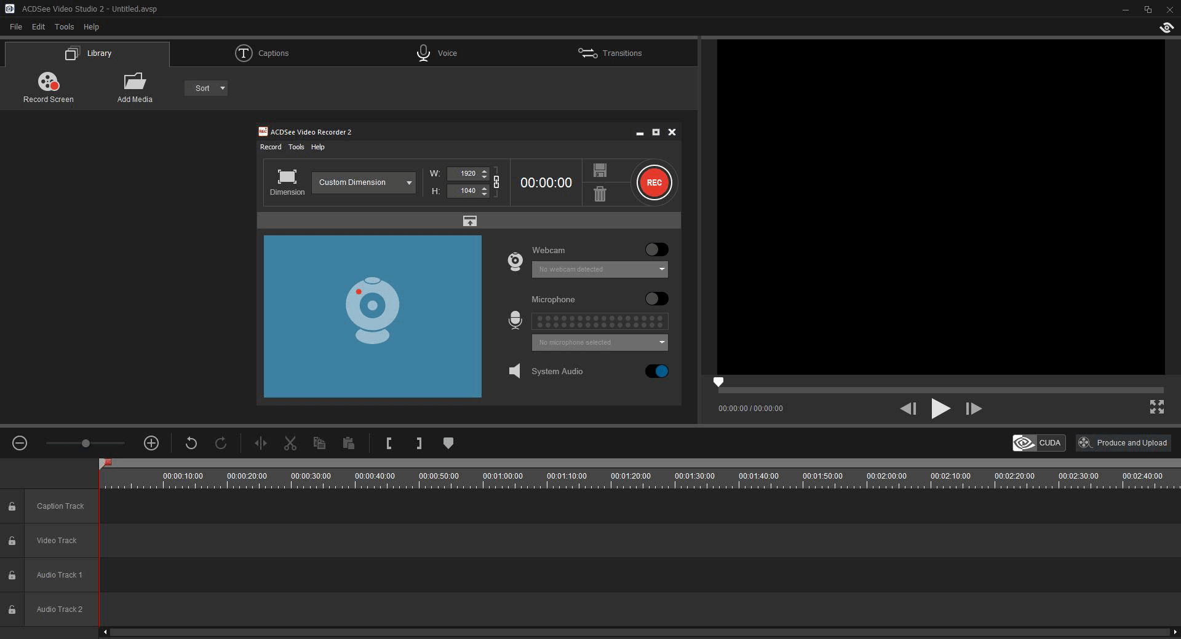Click the eye icon at top right
The height and width of the screenshot is (639, 1181).
(1166, 27)
